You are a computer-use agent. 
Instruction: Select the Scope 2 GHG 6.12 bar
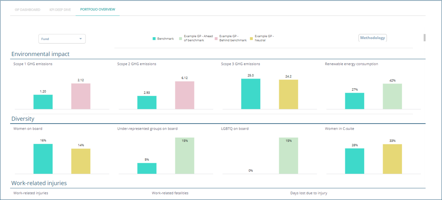(x=185, y=95)
